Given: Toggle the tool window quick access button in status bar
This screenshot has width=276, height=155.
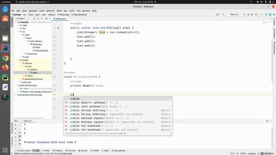Looking at the screenshot, I should [12, 153].
